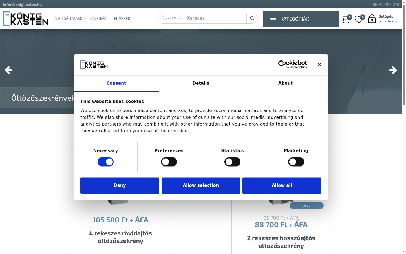406x254 pixels.
Task: Click the Deny button
Action: point(120,185)
